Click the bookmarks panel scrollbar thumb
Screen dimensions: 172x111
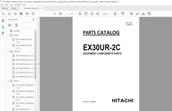pyautogui.click(x=35, y=55)
